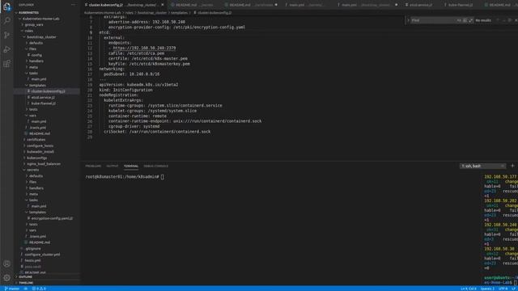518x291 pixels.
Task: Select the TERMINAL panel tab
Action: tap(131, 166)
